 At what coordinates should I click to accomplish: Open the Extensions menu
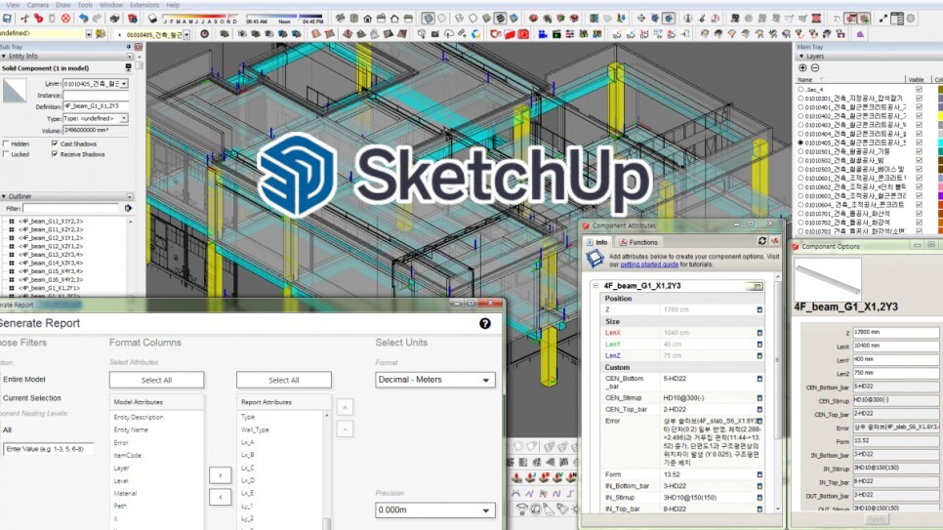click(x=144, y=5)
